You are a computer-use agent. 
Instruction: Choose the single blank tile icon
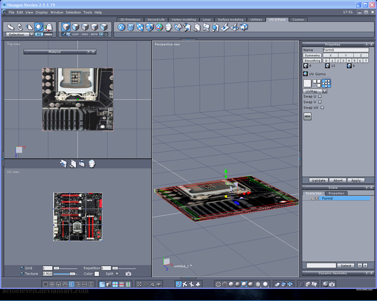click(x=307, y=83)
